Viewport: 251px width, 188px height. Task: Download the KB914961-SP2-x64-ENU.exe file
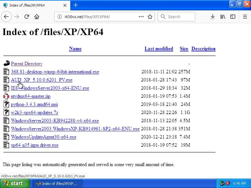tap(75, 129)
